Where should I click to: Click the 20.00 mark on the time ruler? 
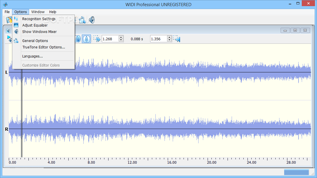click(x=212, y=162)
